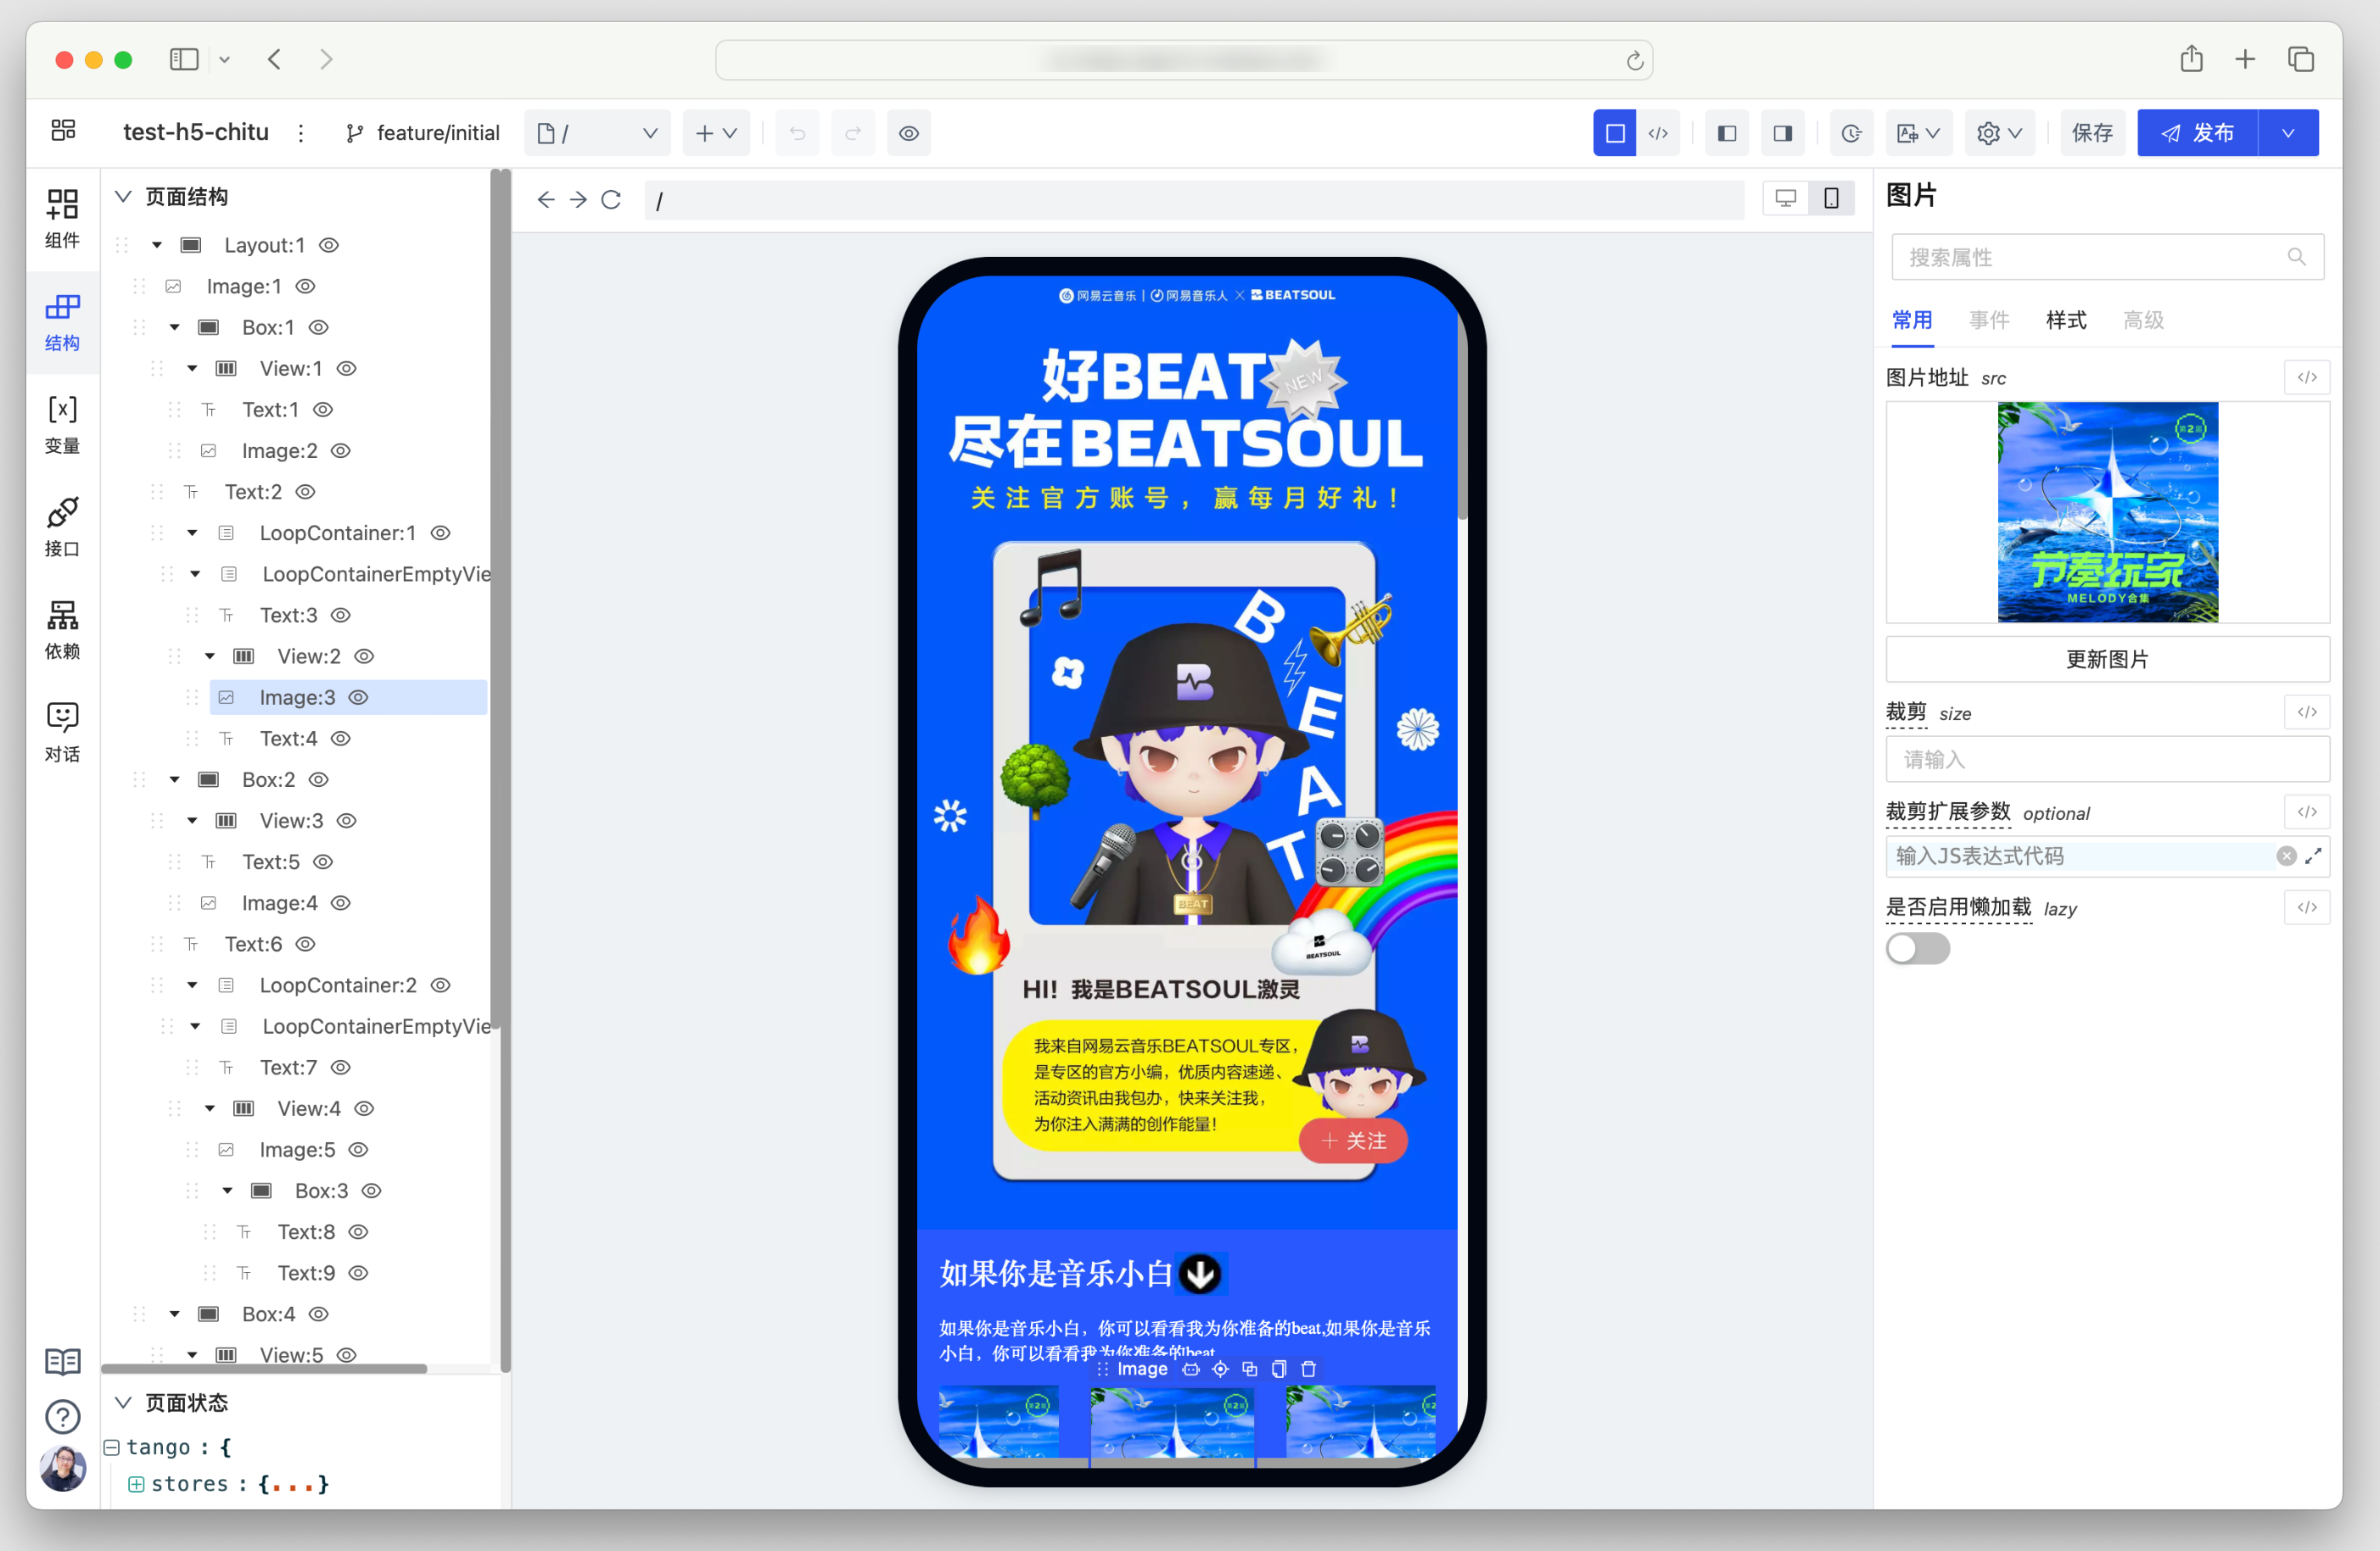Screen dimensions: 2380x1551
Task: Click the preview eye toolbar button
Action: (x=908, y=133)
